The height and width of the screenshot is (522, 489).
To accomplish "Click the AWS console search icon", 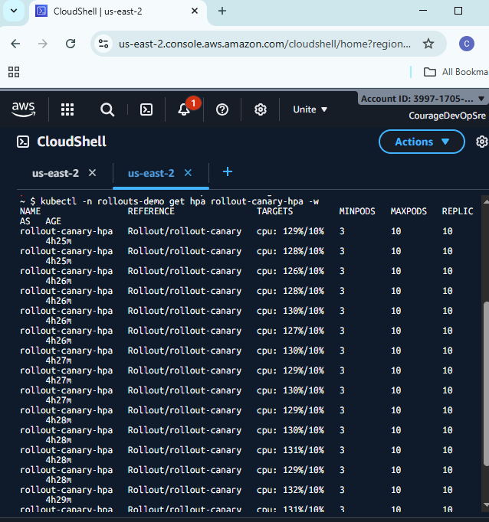I will [107, 109].
